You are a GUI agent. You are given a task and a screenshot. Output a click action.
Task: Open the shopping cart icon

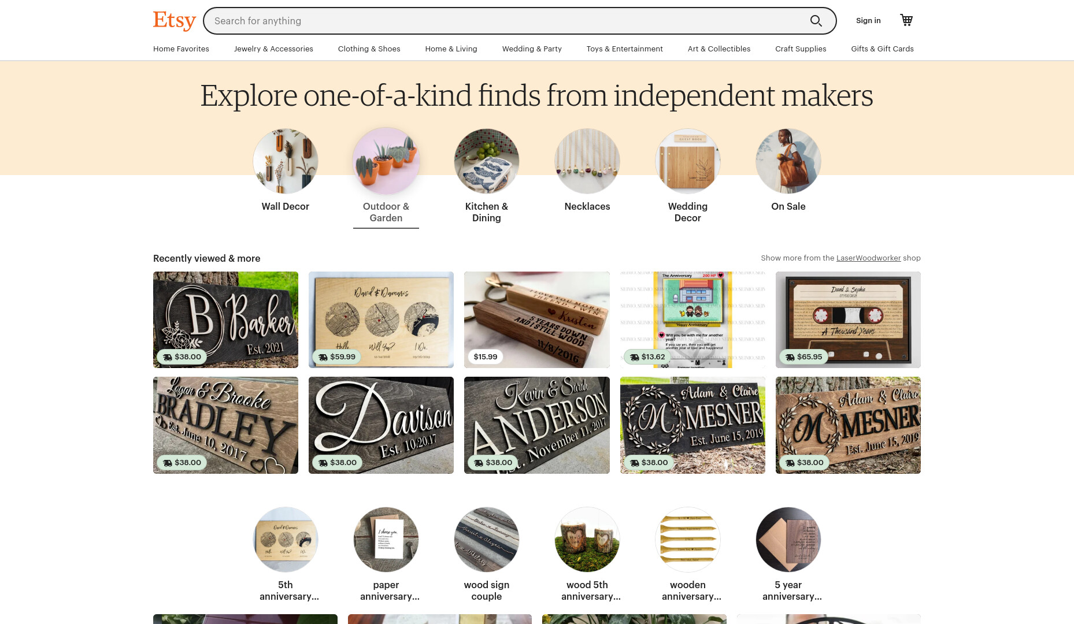point(906,20)
